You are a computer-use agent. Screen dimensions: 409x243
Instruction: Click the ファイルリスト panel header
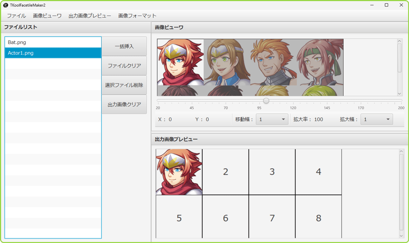[75, 27]
